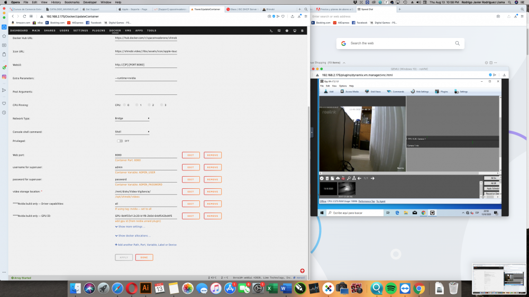
Task: Select CPU 0 pinning checkbox
Action: (124, 105)
